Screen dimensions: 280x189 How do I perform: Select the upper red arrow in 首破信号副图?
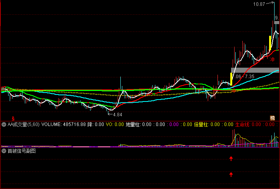231,159
